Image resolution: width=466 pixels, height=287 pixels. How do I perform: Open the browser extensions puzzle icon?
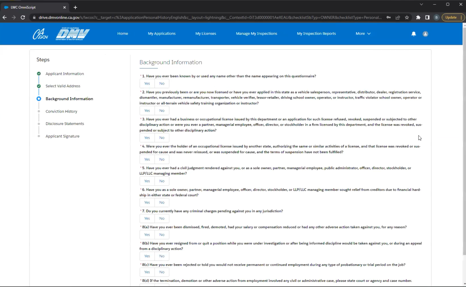pyautogui.click(x=418, y=17)
